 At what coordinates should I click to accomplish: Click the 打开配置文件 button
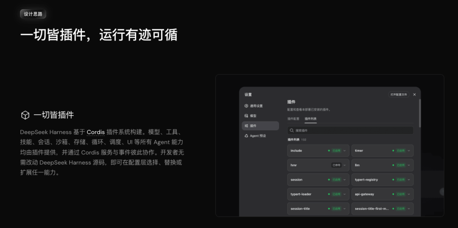click(399, 95)
